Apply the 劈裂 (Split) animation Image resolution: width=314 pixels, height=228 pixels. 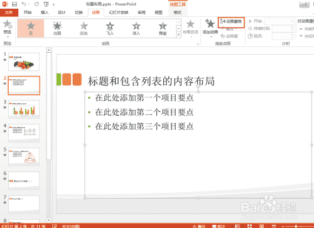pos(163,28)
